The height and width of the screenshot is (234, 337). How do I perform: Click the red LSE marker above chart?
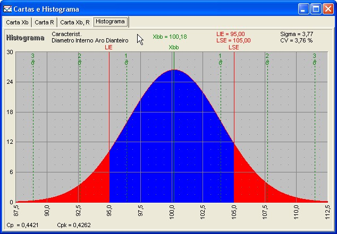pyautogui.click(x=234, y=47)
